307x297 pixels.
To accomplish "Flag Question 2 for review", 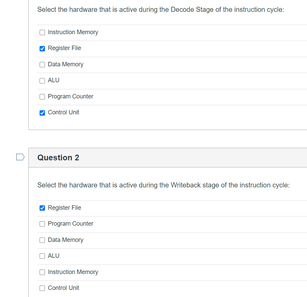I will [20, 157].
